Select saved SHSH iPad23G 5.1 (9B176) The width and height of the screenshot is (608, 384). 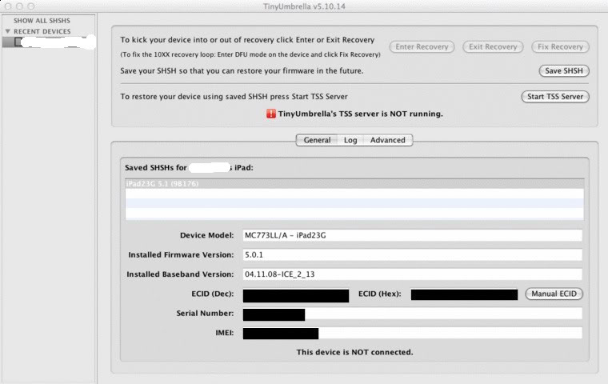pos(354,184)
